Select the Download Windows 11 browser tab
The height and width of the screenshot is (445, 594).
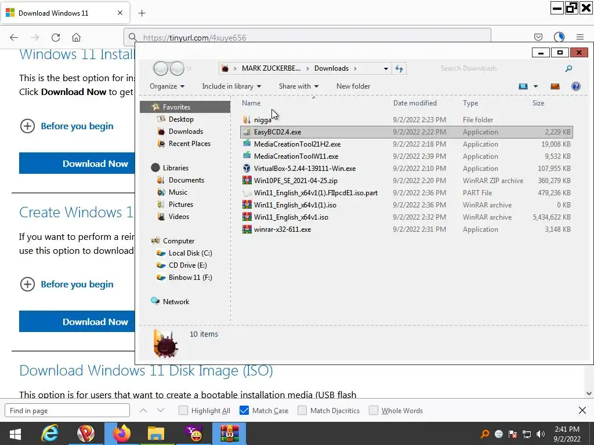65,13
